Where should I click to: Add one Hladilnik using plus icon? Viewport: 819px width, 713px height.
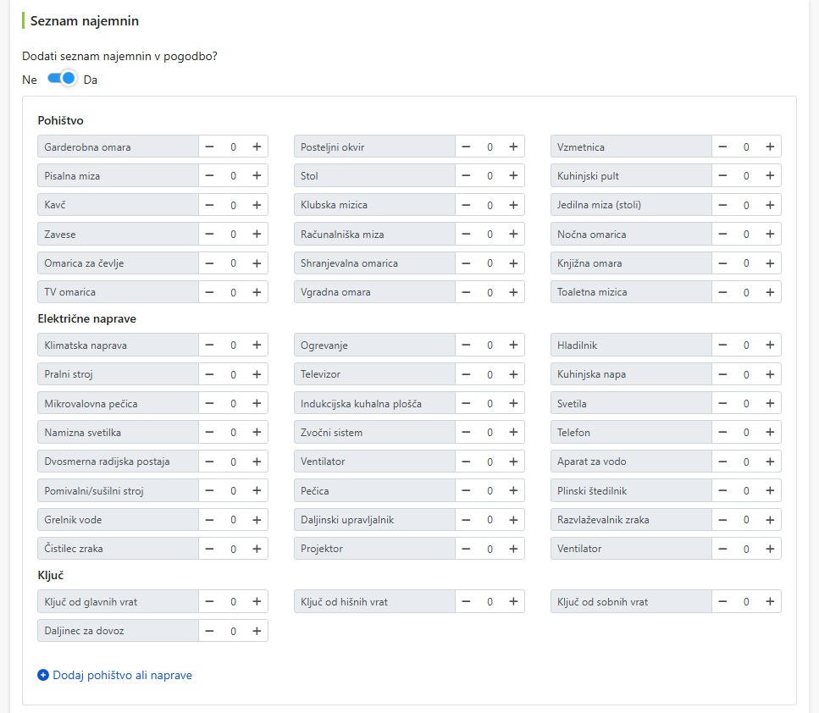tap(770, 345)
